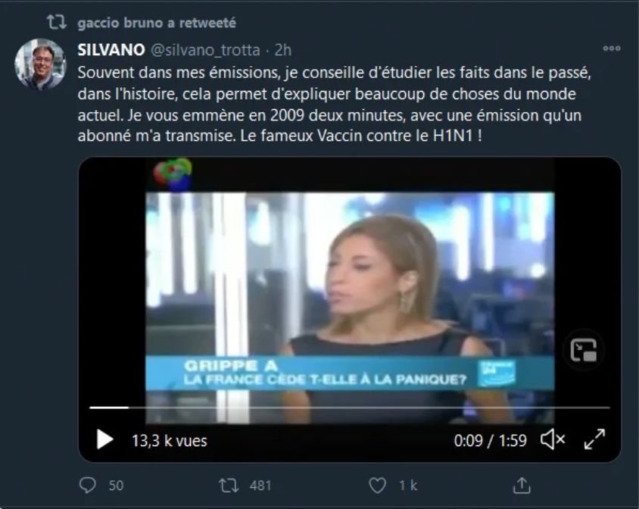Open 'gaccio bruno a retweeté' label
The image size is (639, 509).
point(157,23)
